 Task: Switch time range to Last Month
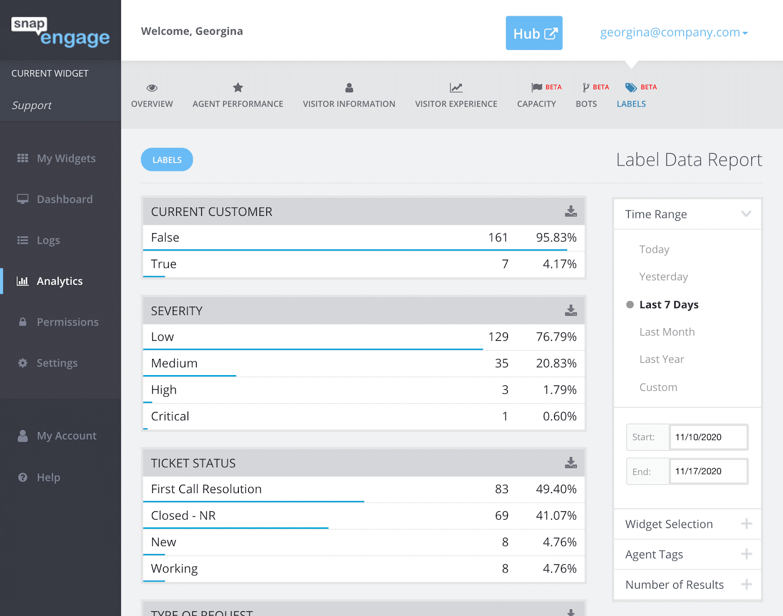coord(667,332)
